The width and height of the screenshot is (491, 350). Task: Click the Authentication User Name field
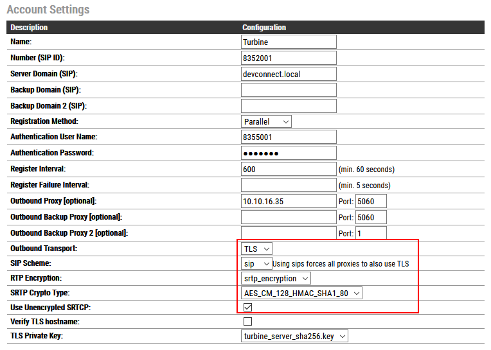[289, 137]
